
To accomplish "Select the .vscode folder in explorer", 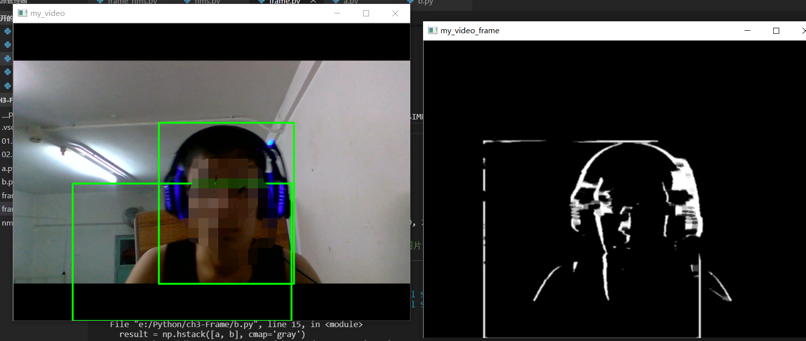I will [6, 127].
